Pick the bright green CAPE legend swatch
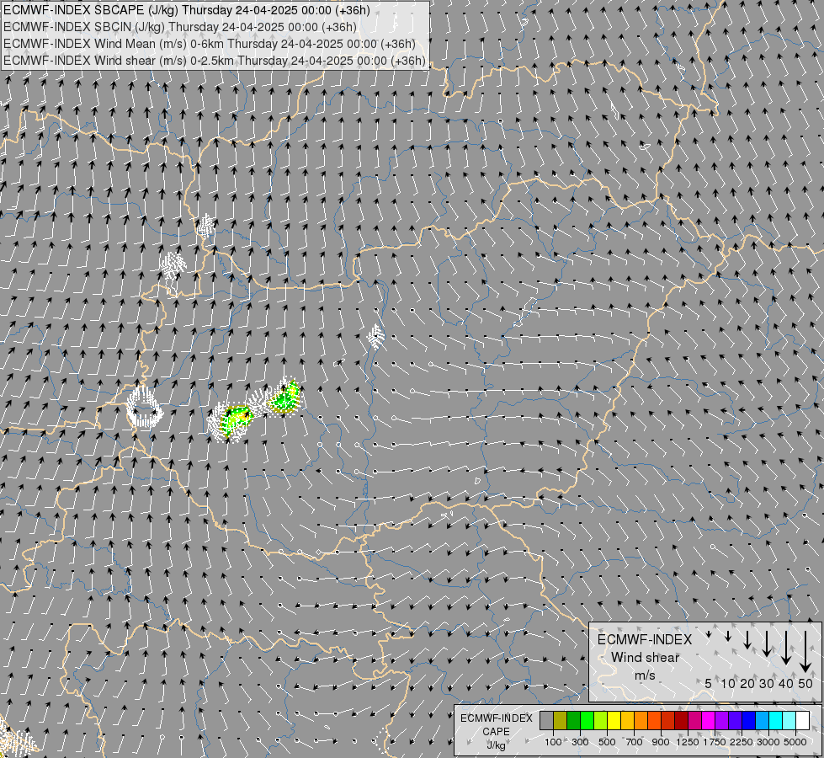Screen dimensions: 824x758 [587, 721]
